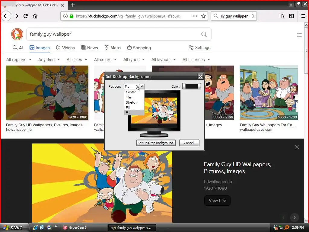Expand Any time filter

click(x=49, y=60)
